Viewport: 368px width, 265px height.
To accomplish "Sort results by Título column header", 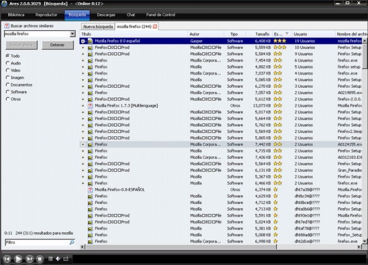I will pos(134,34).
